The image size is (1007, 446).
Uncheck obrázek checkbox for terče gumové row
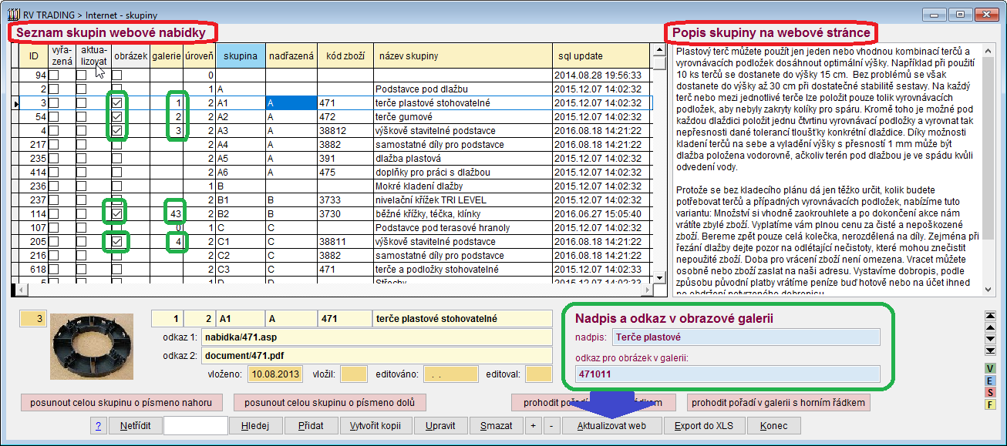117,116
